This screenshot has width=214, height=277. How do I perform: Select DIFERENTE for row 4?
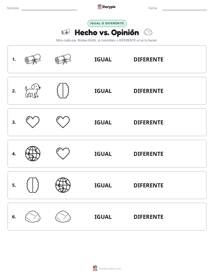click(x=148, y=154)
